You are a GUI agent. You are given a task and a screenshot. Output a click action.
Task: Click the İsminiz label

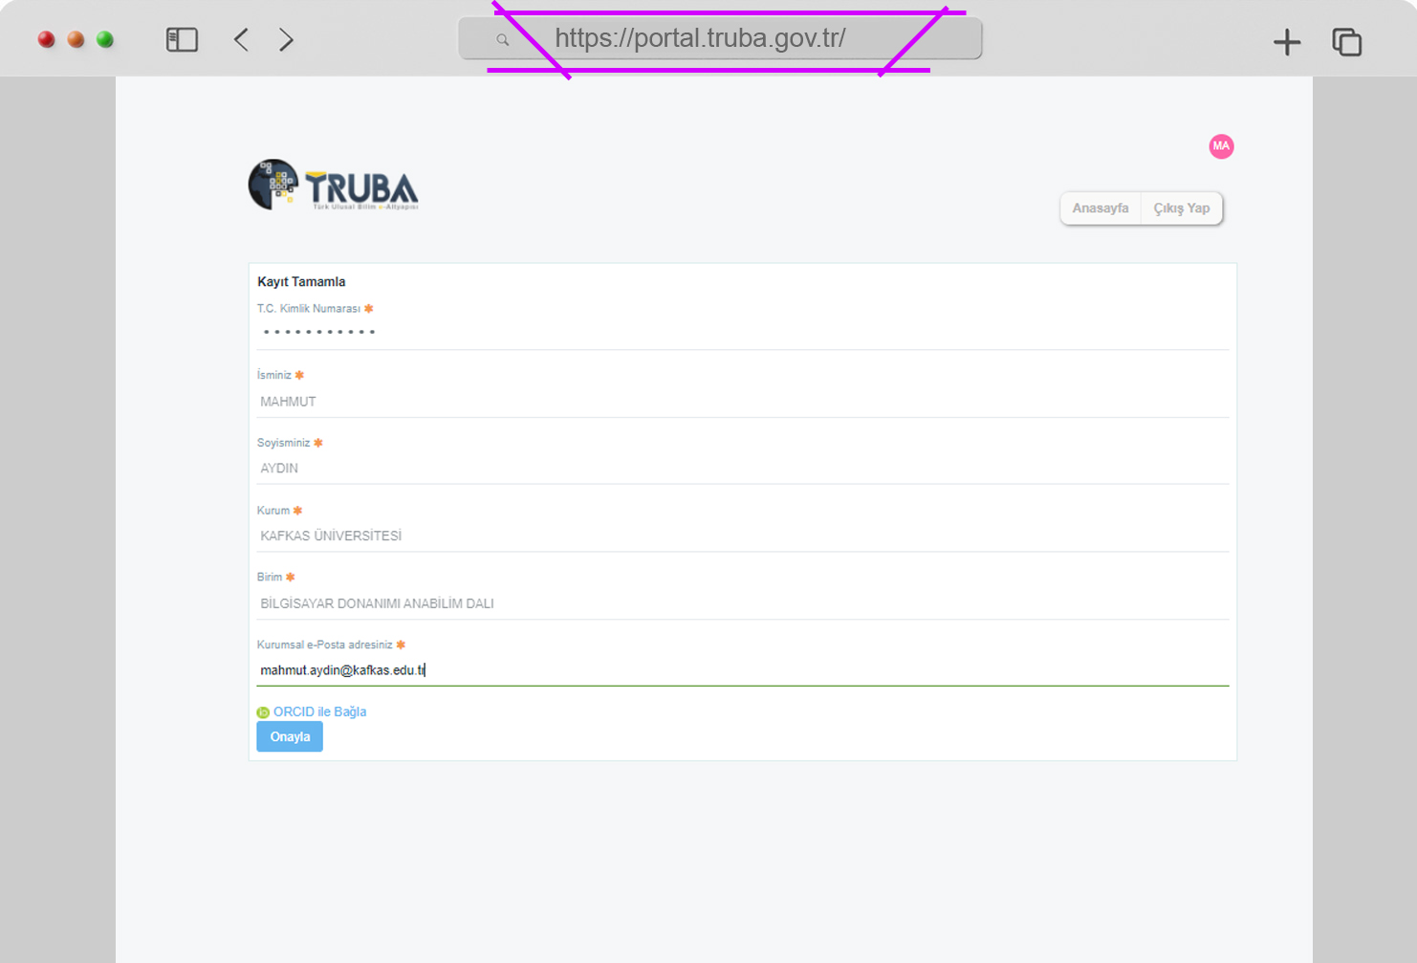[x=274, y=375]
